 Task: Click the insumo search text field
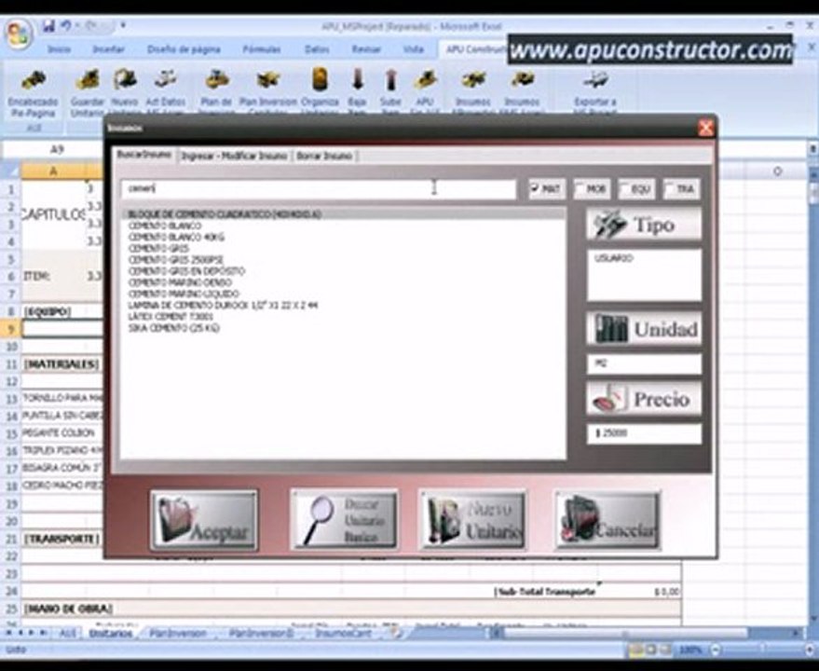[319, 188]
